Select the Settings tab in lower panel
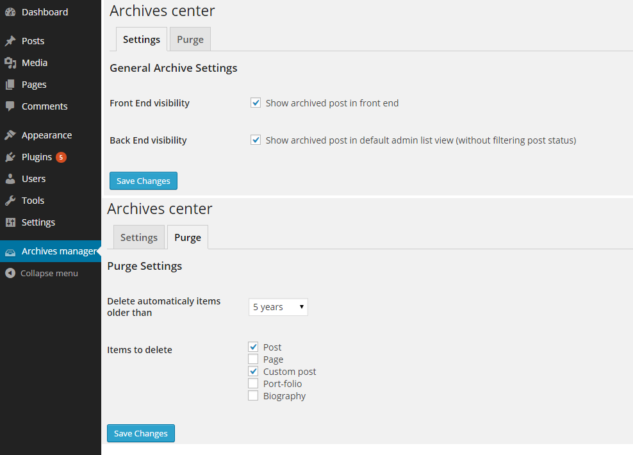 (139, 237)
